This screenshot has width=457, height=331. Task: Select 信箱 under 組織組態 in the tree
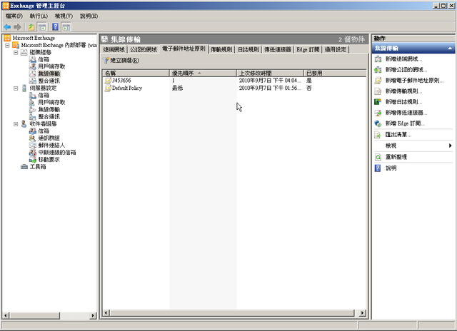point(44,59)
